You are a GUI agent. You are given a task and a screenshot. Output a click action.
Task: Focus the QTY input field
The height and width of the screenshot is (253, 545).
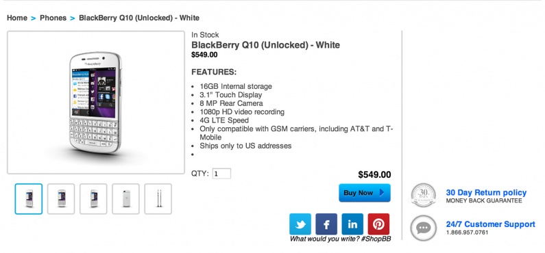point(221,174)
